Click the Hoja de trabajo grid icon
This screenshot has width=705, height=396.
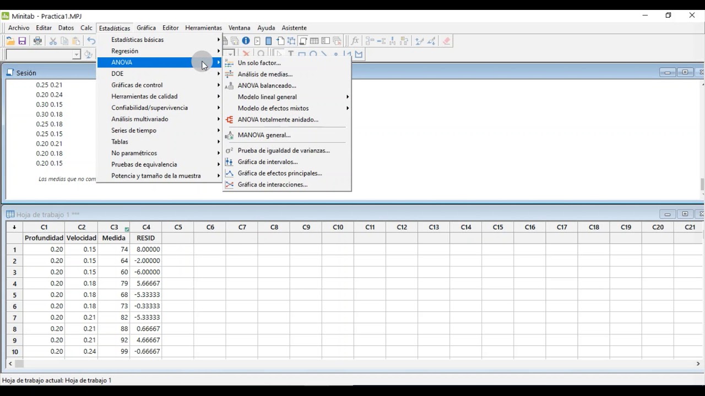10,215
